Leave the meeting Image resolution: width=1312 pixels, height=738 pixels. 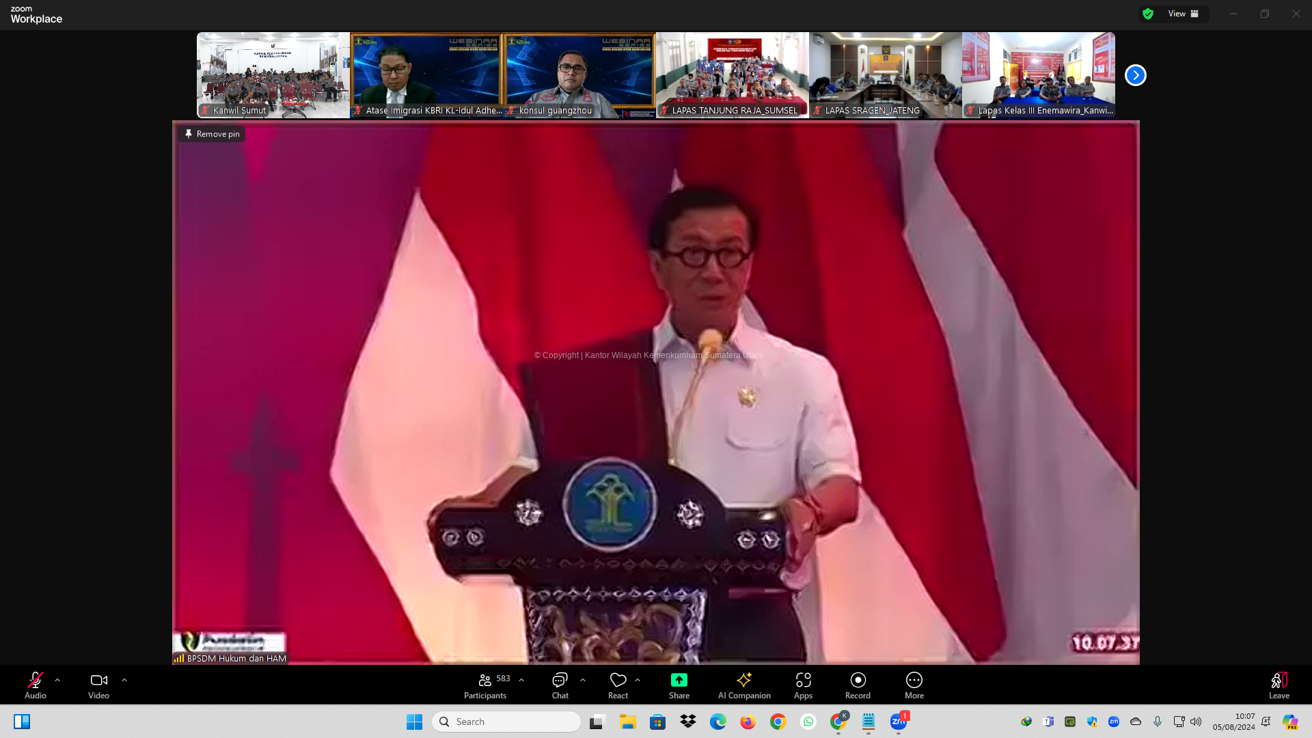click(1279, 681)
